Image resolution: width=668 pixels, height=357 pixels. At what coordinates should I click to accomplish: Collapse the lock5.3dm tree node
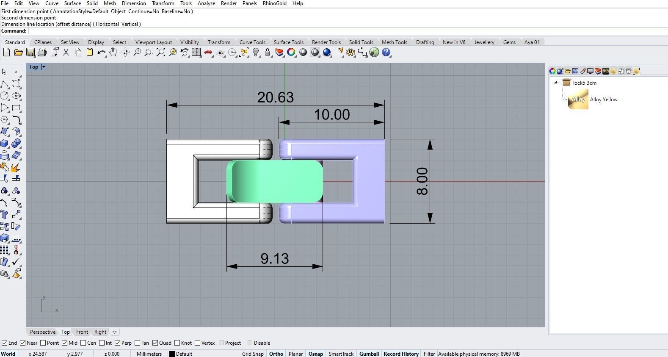click(556, 83)
